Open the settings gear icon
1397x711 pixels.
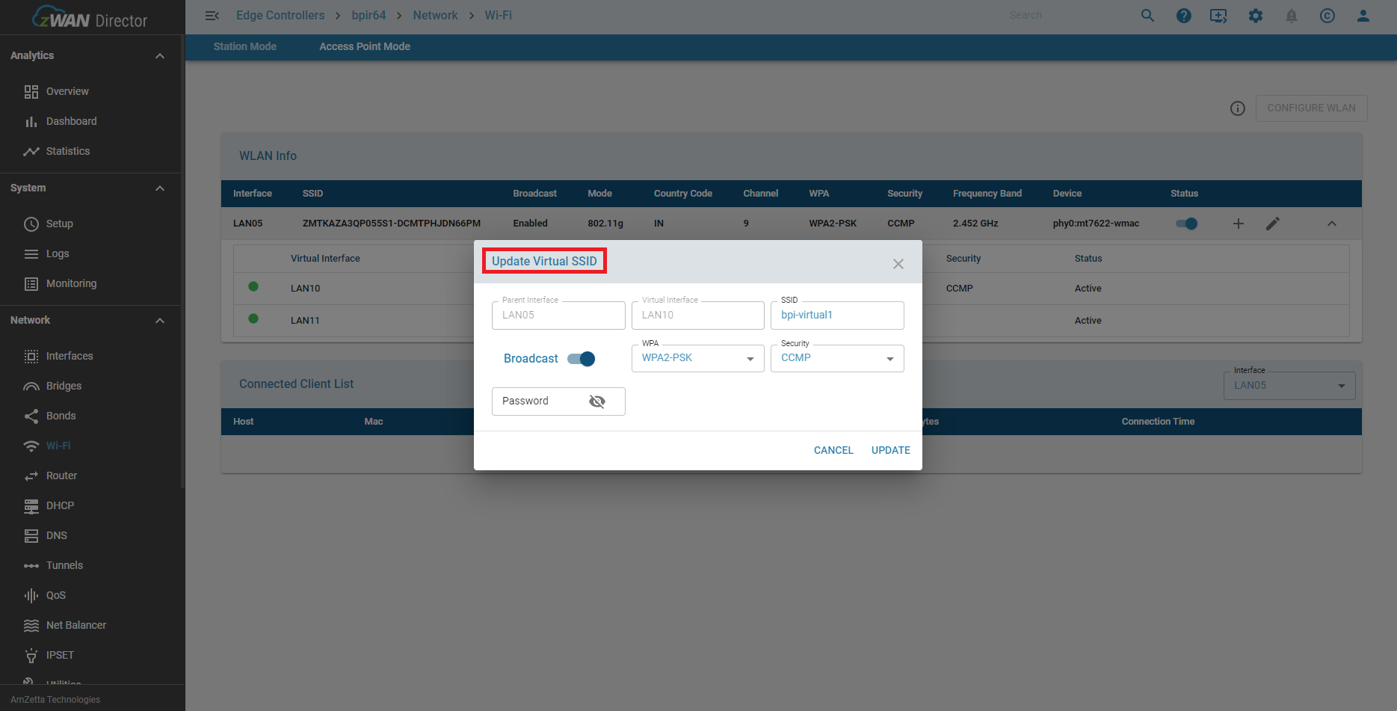point(1255,16)
